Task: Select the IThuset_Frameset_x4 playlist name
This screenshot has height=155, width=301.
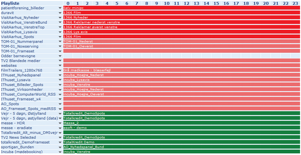Action: click(x=21, y=99)
